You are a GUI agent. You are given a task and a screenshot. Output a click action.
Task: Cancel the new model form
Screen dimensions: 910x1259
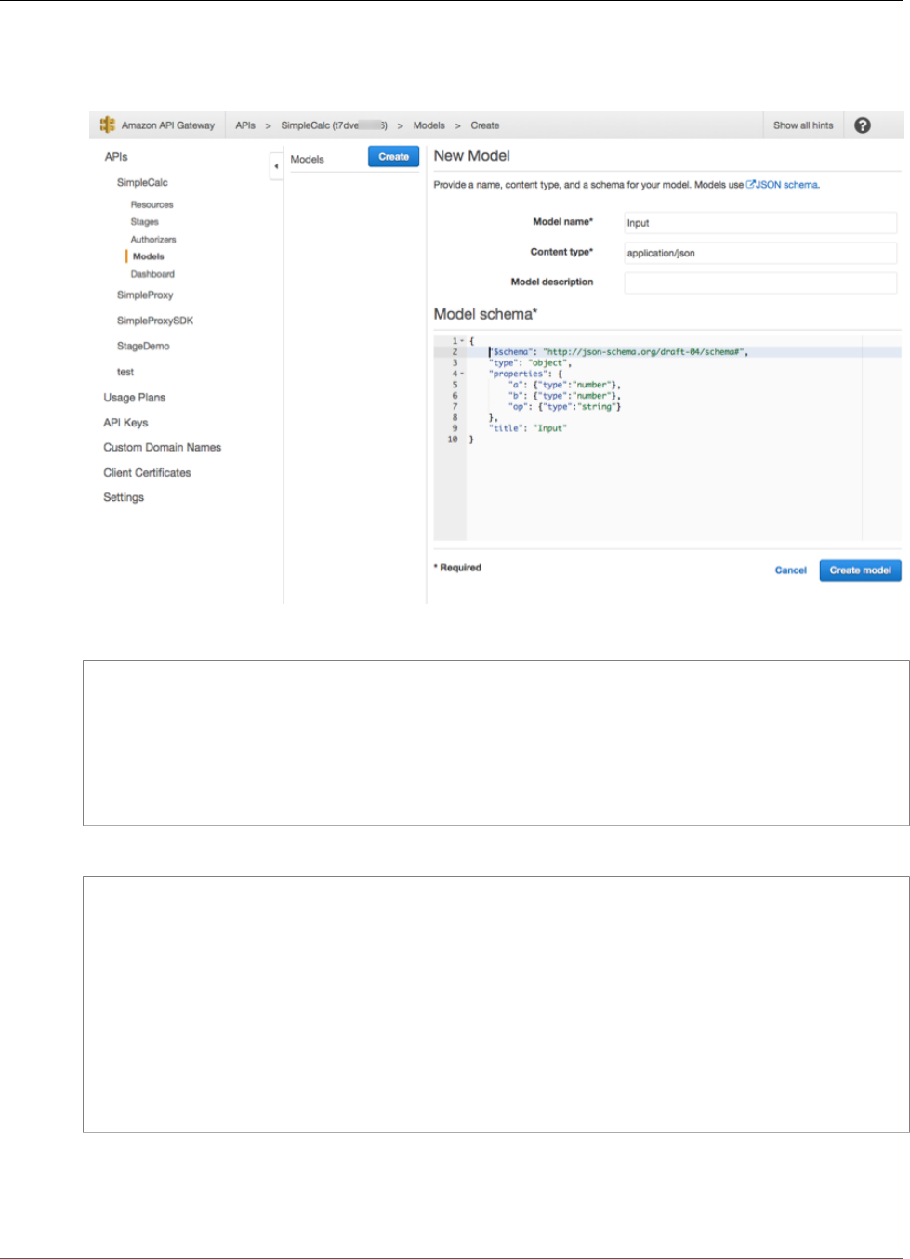click(x=791, y=570)
